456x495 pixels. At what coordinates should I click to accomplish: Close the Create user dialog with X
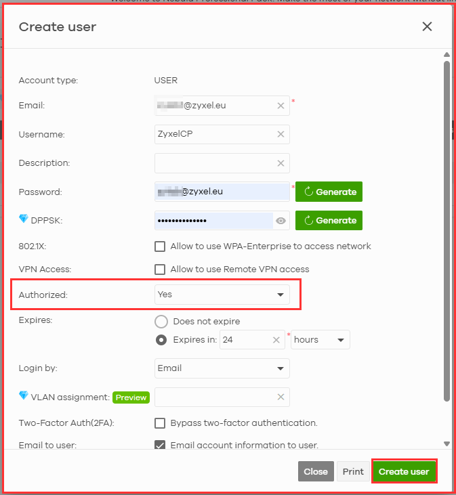pos(427,26)
